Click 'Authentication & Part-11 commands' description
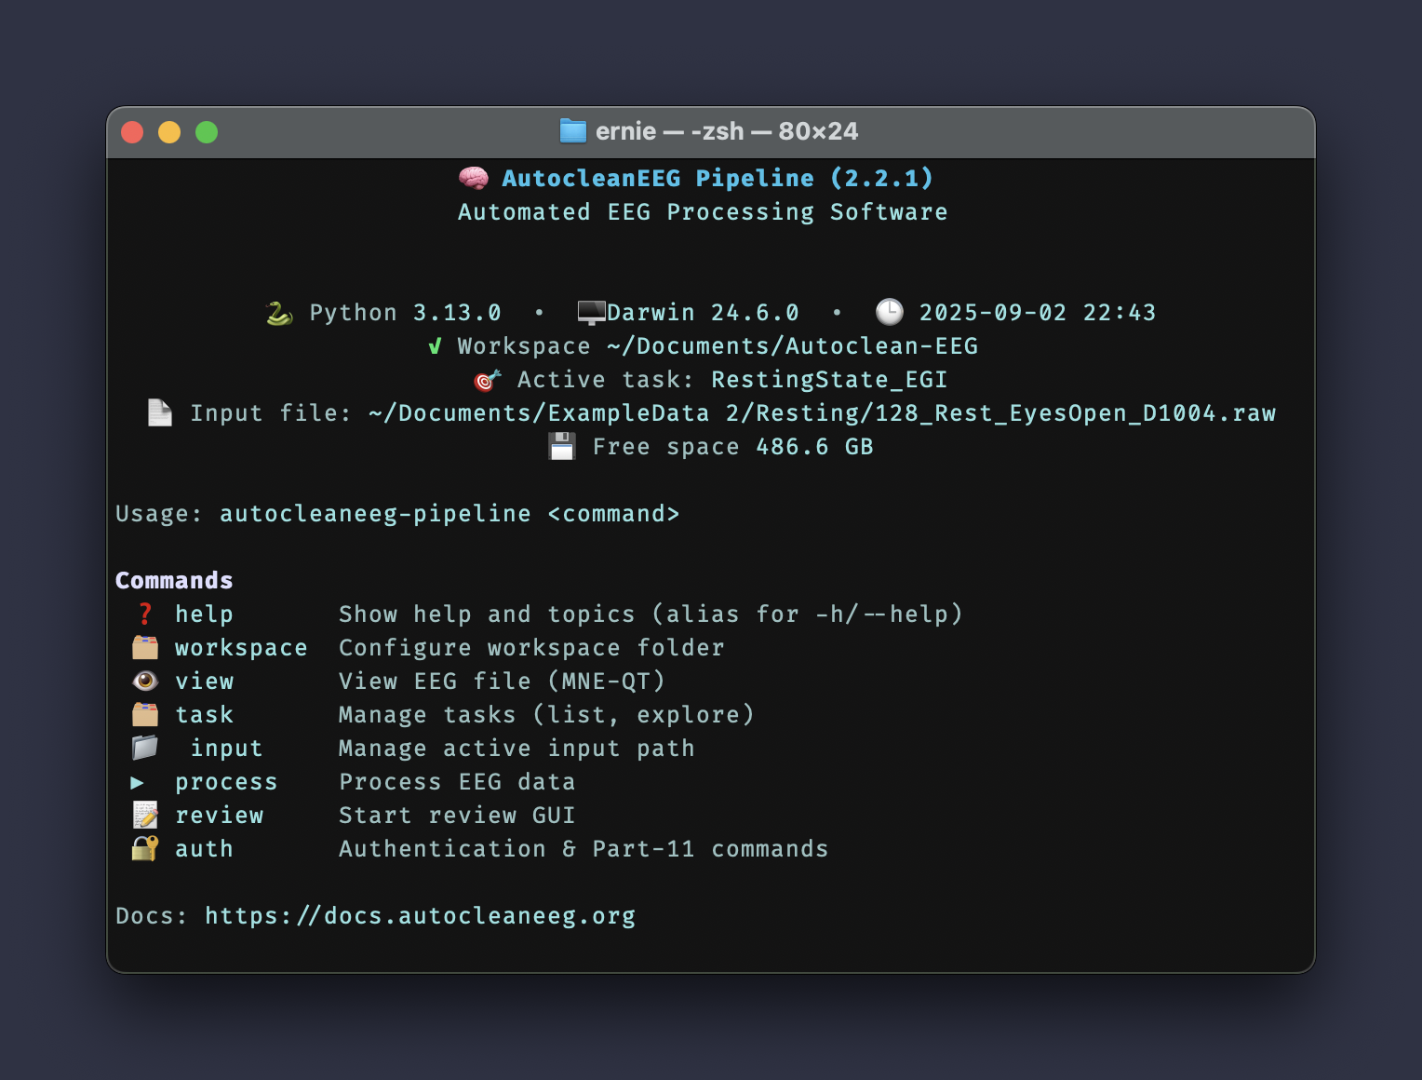 click(x=584, y=849)
